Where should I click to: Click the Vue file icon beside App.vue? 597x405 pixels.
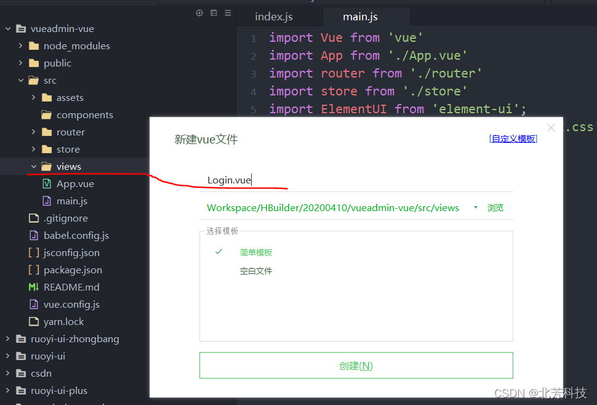[x=47, y=184]
